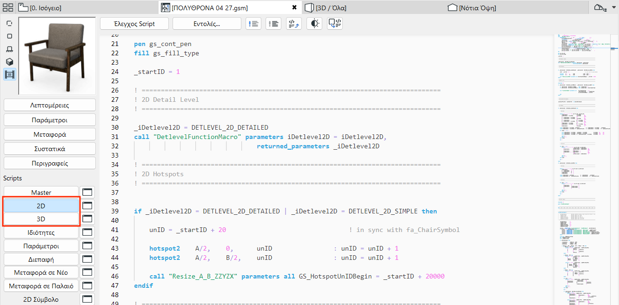
Task: Toggle the first error-list icon in the toolbar
Action: click(253, 23)
